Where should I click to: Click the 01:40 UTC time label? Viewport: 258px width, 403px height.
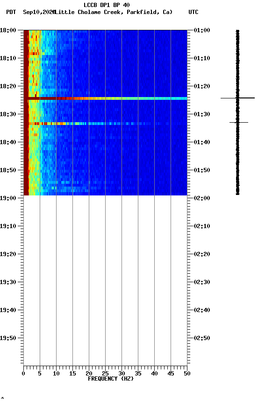click(x=202, y=142)
